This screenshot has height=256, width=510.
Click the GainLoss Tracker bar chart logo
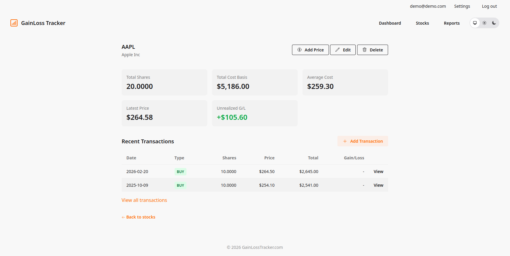pyautogui.click(x=14, y=23)
